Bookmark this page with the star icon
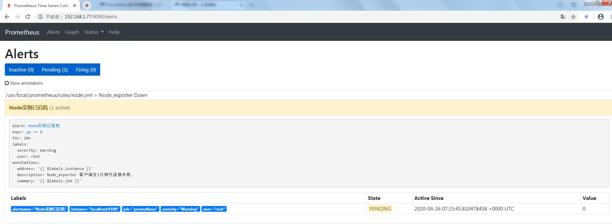 coord(573,17)
